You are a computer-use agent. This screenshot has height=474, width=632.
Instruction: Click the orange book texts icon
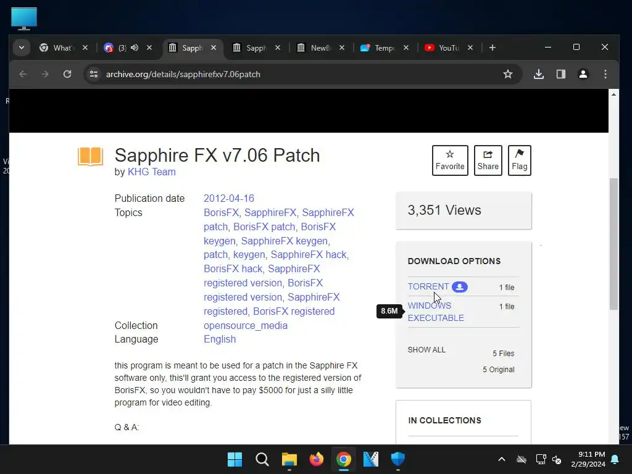point(90,156)
